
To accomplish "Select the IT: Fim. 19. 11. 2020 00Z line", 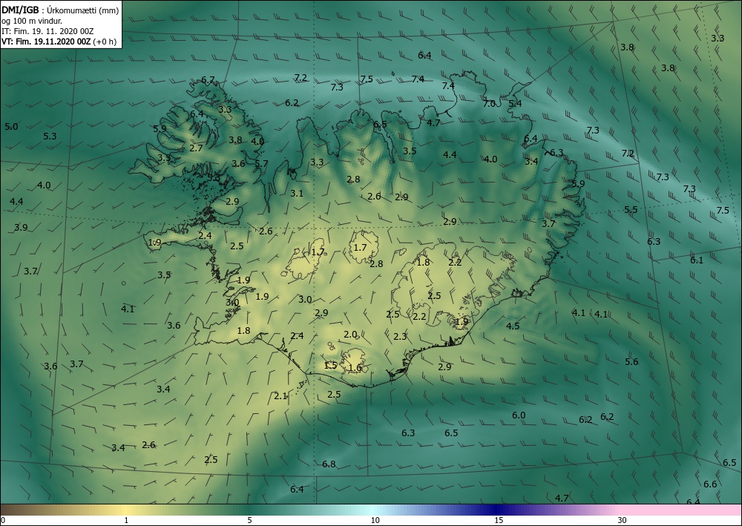I will click(47, 31).
